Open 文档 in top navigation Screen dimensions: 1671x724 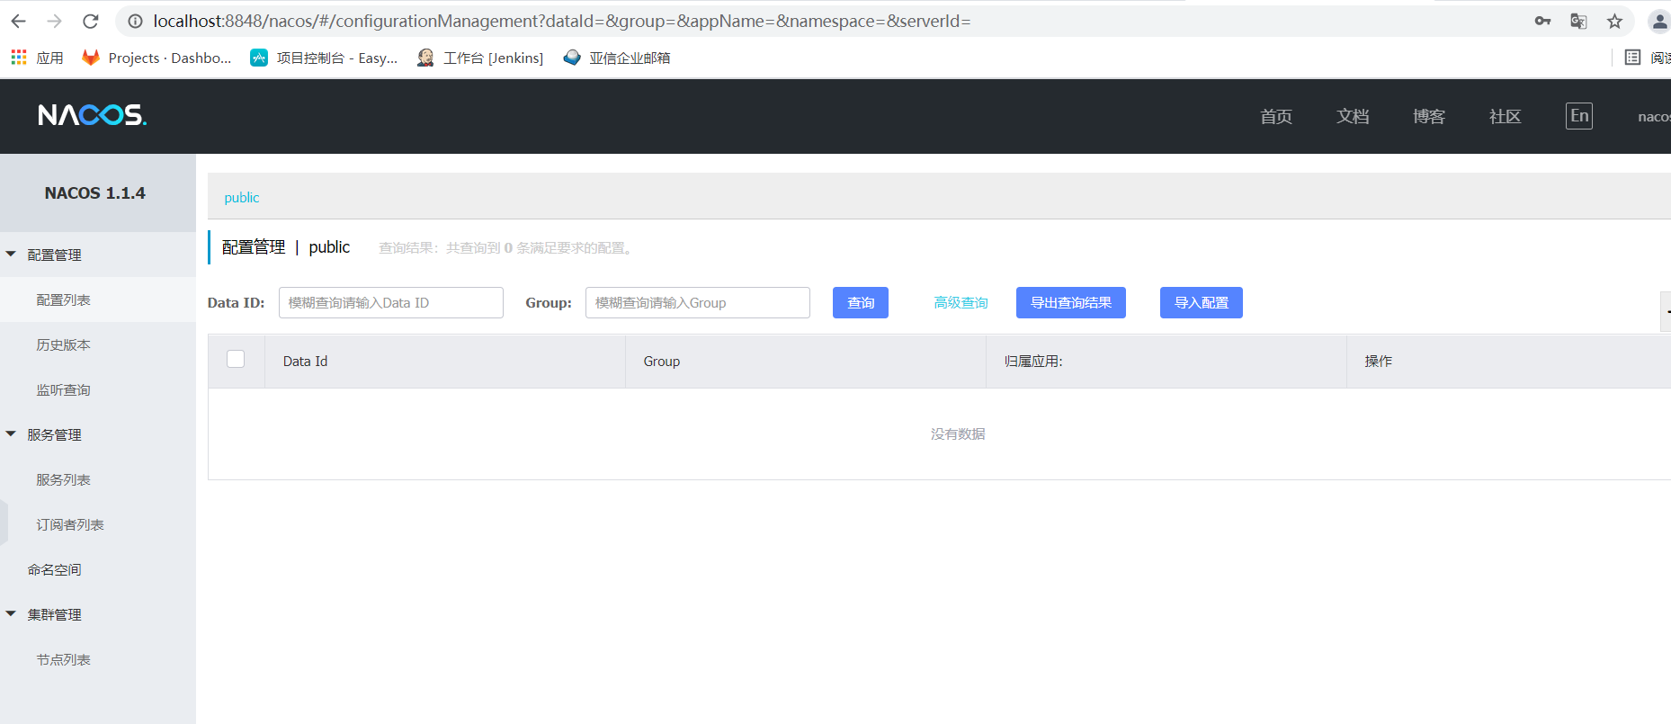pos(1353,116)
